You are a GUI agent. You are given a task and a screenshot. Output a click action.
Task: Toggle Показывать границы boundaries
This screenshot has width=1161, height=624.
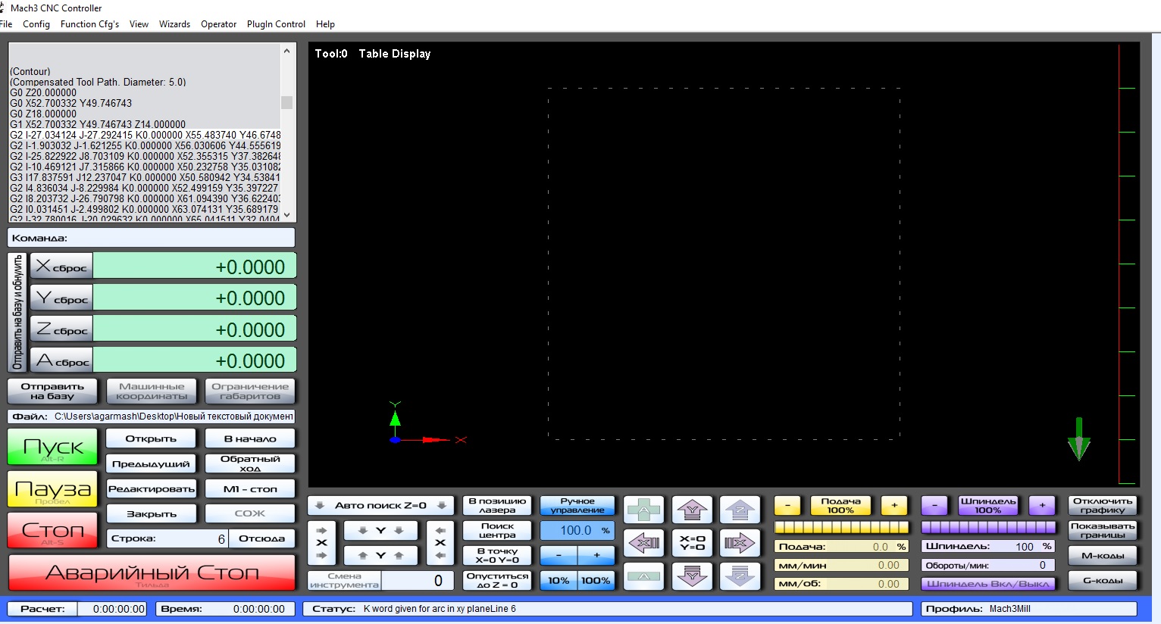pos(1103,530)
